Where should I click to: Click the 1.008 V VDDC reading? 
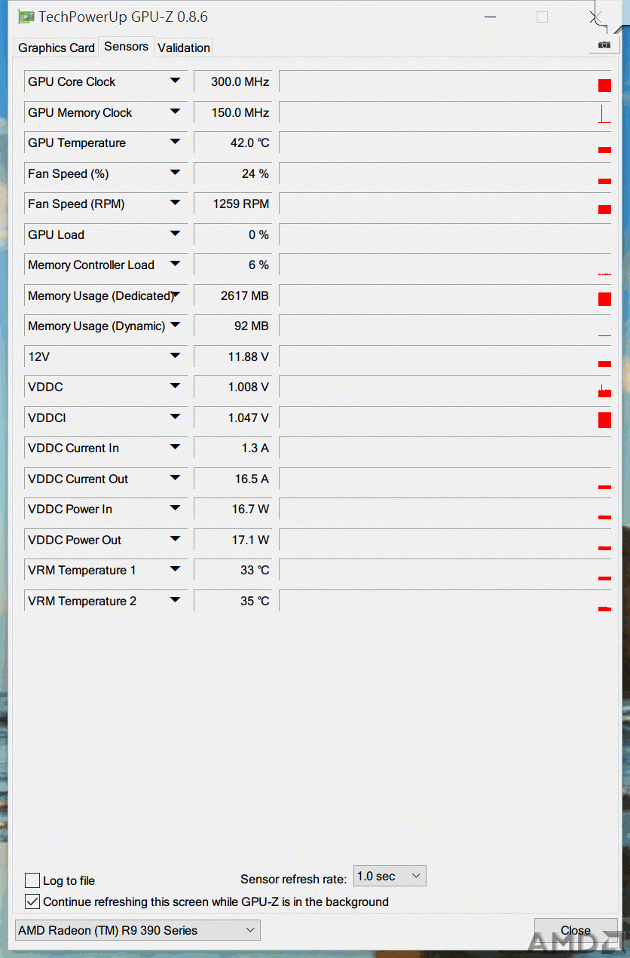pyautogui.click(x=233, y=387)
